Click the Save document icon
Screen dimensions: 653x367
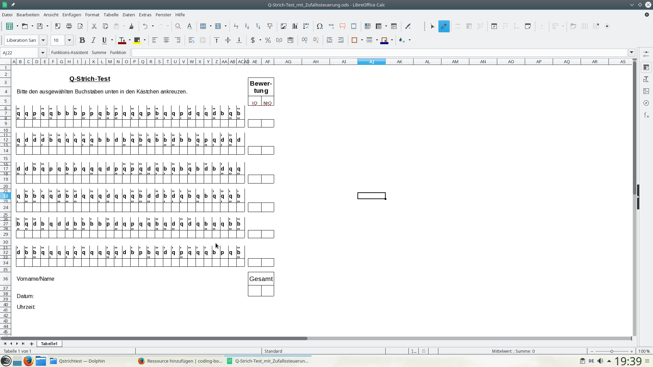(40, 26)
